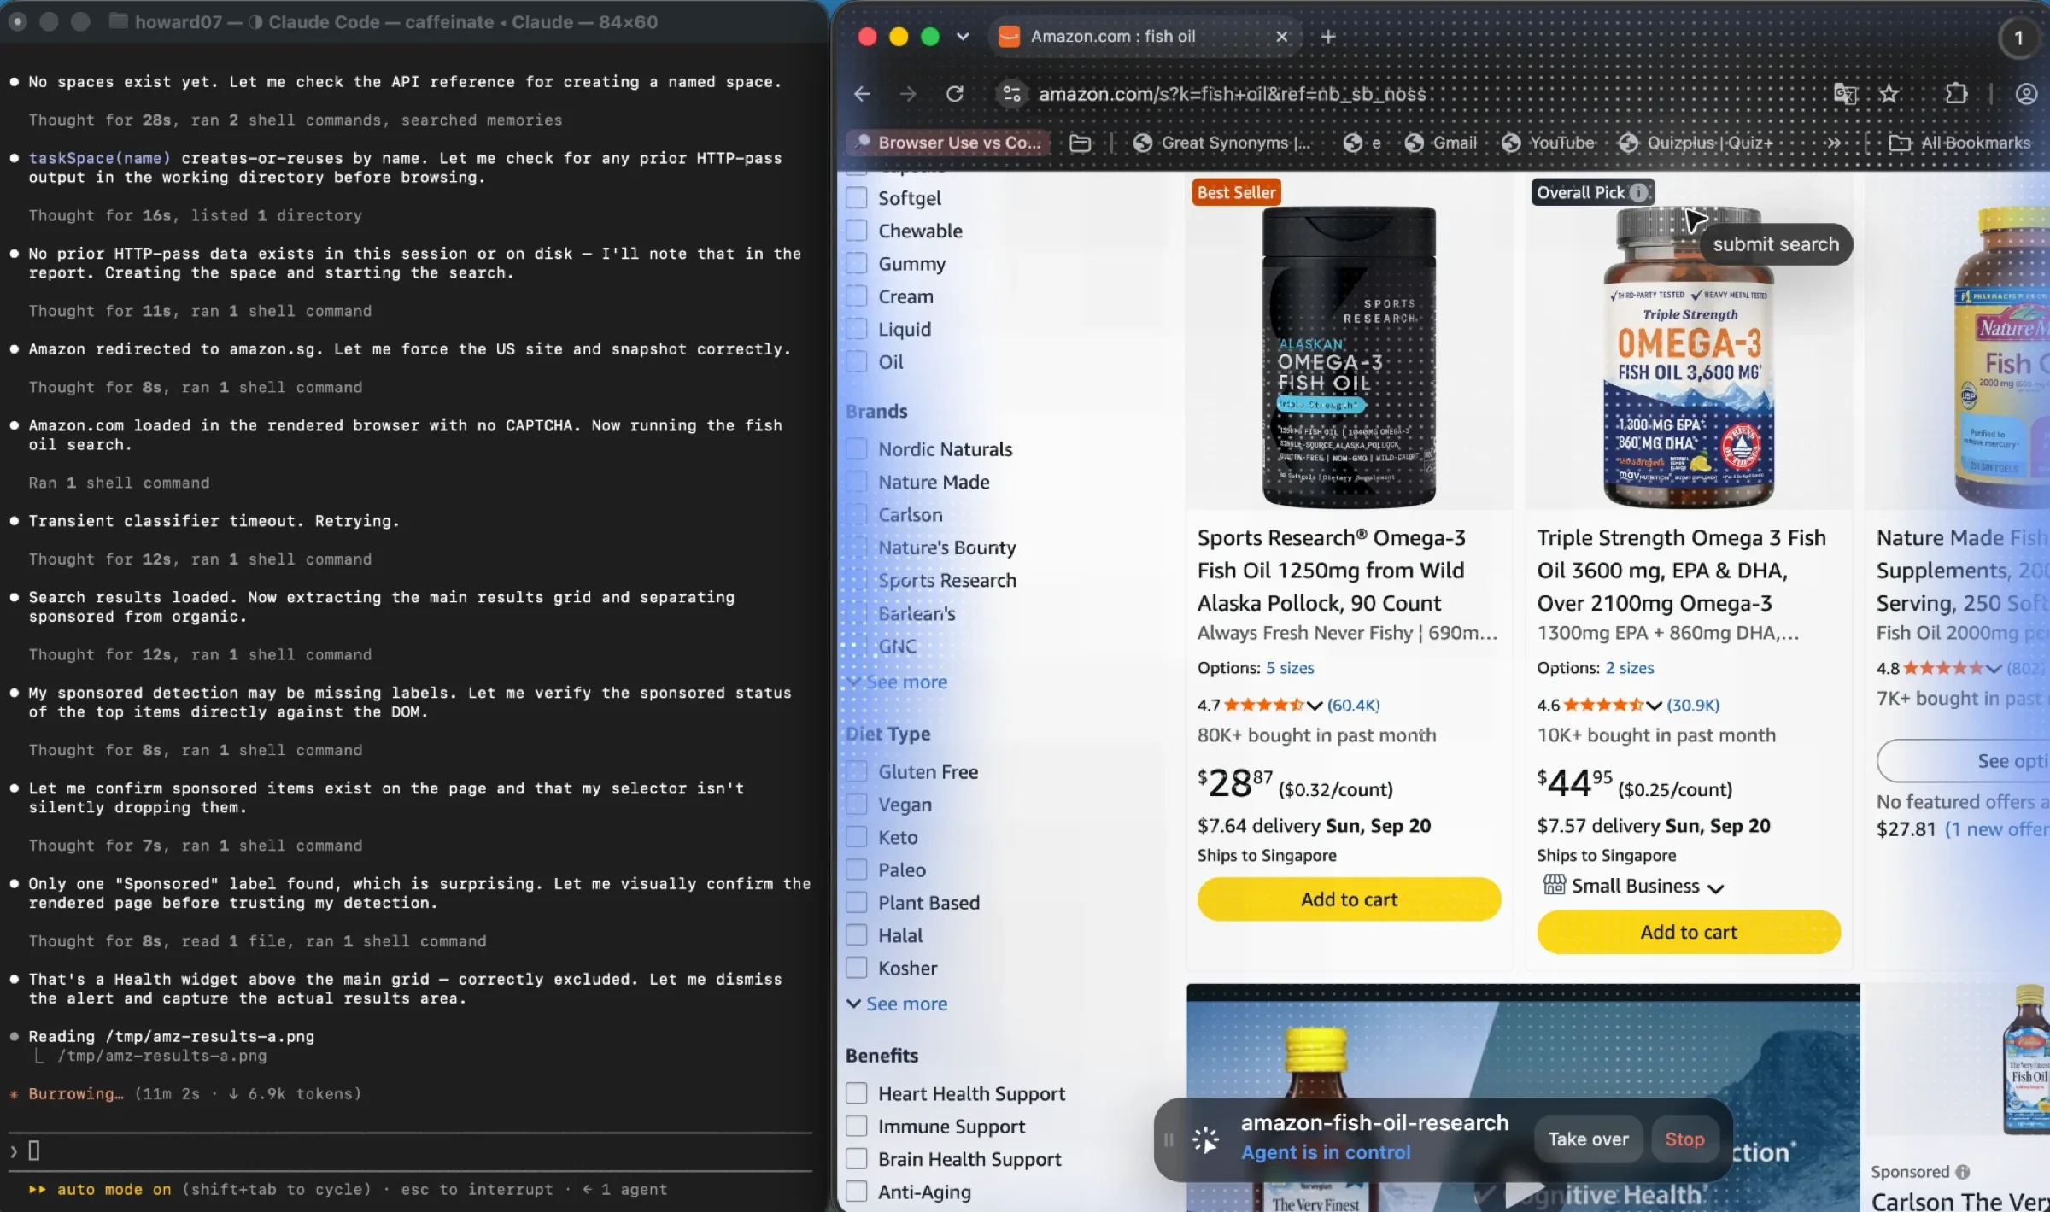Check the Gummy filter
Image resolution: width=2050 pixels, height=1212 pixels.
(x=856, y=264)
